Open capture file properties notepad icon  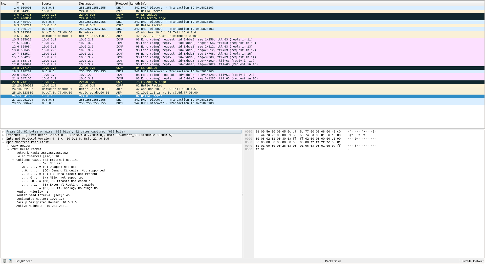(10, 261)
